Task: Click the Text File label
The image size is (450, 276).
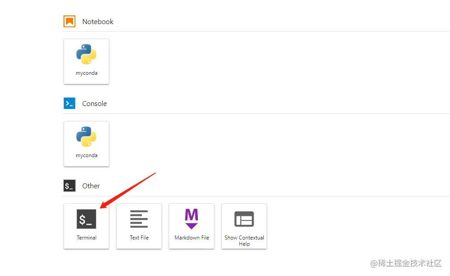Action: point(139,238)
